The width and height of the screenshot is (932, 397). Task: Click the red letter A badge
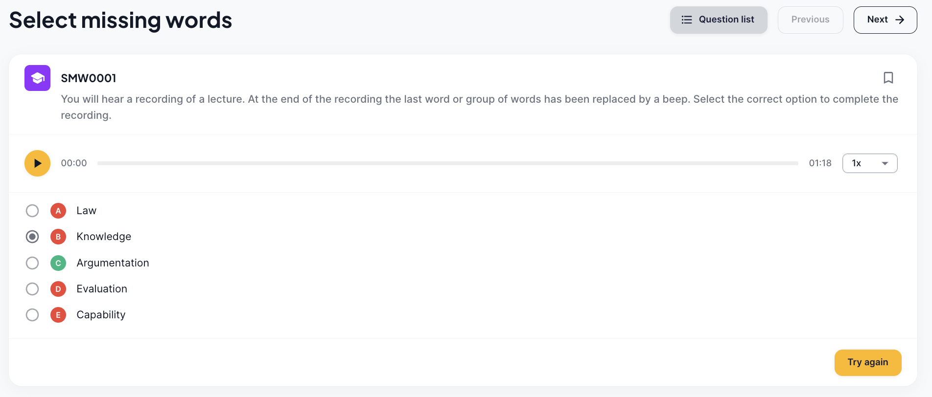point(58,211)
